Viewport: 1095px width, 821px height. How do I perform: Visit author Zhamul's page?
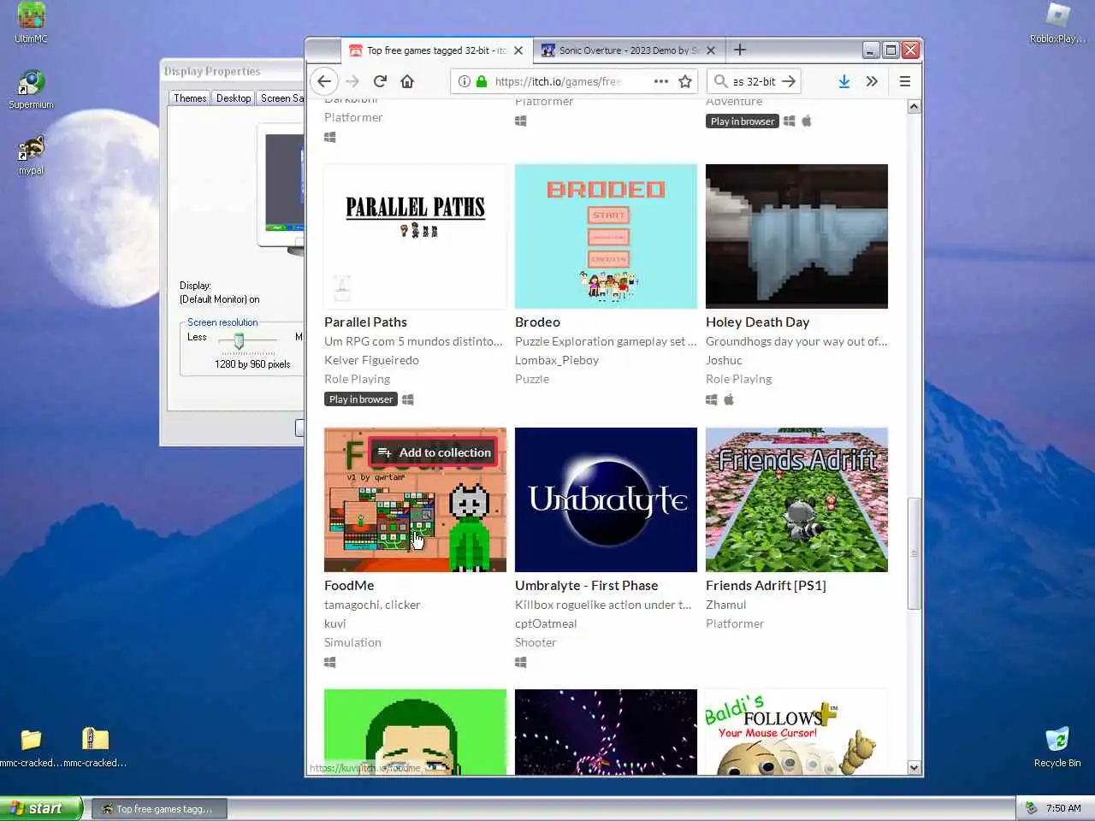click(725, 605)
